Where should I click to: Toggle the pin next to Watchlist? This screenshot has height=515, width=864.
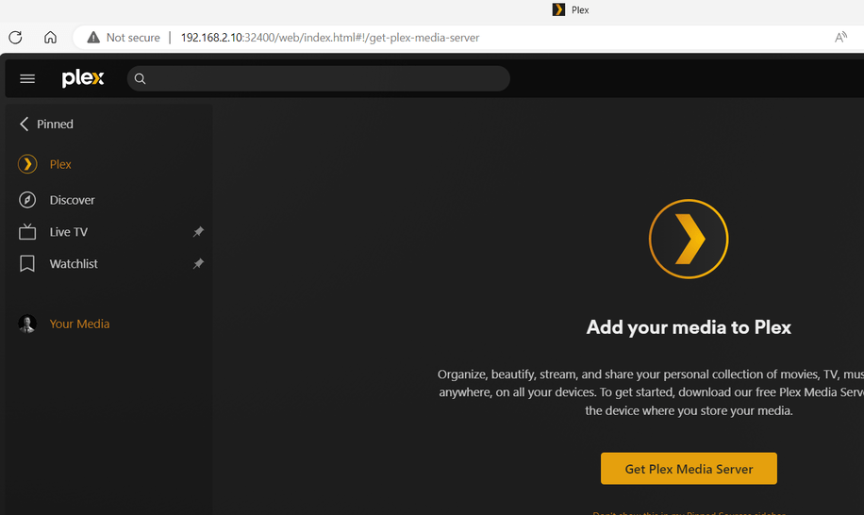198,264
